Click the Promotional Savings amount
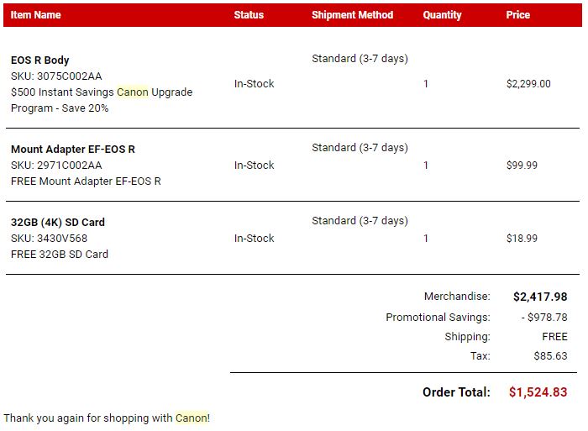 pyautogui.click(x=543, y=318)
